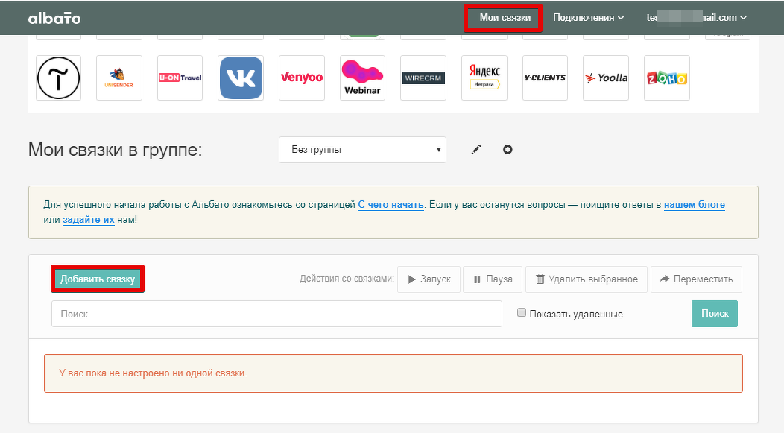Focus the Поиск text field
This screenshot has height=433, width=784.
(x=276, y=314)
